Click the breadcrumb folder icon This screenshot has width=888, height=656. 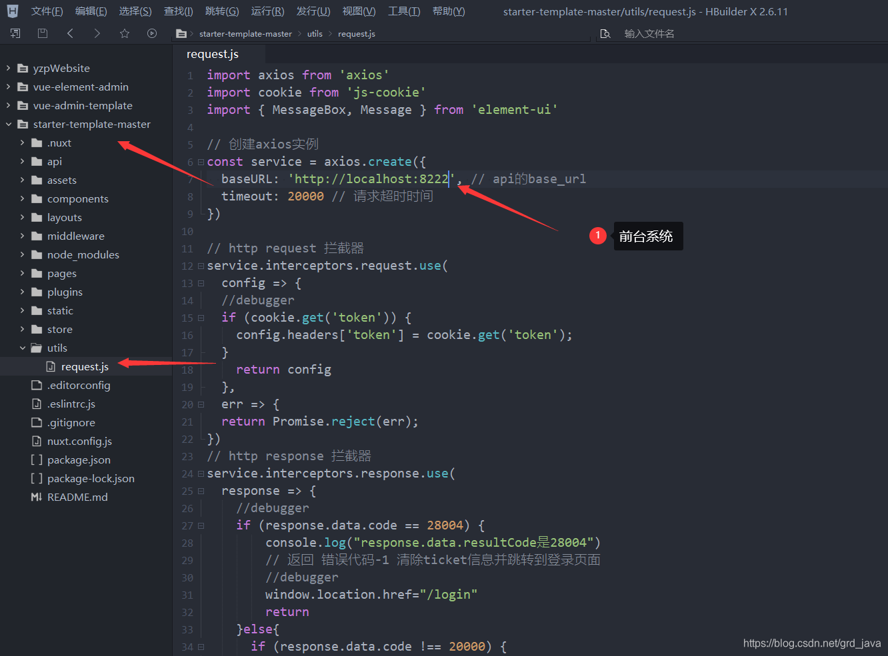click(181, 34)
